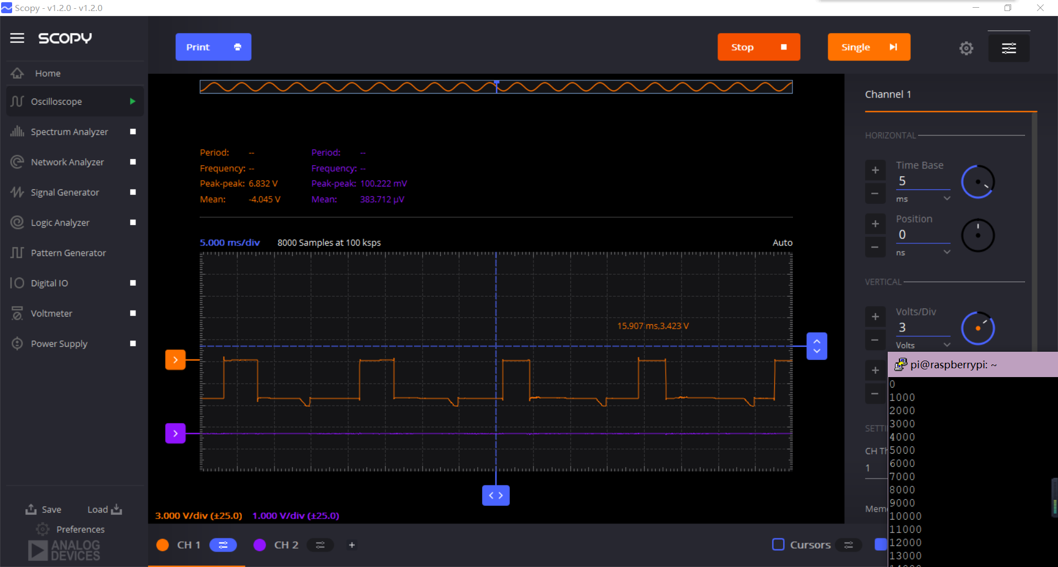Screen dimensions: 1058x567
Task: Toggle Digital IO run button
Action: [x=133, y=283]
